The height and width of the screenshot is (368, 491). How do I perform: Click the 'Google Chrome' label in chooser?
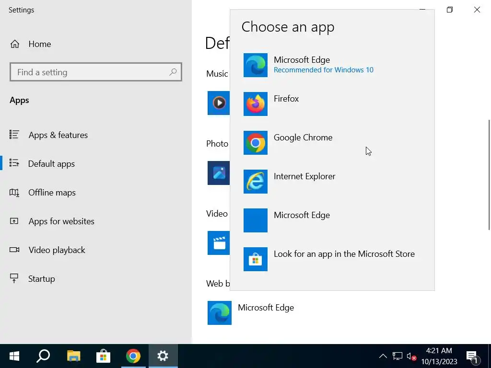click(303, 138)
